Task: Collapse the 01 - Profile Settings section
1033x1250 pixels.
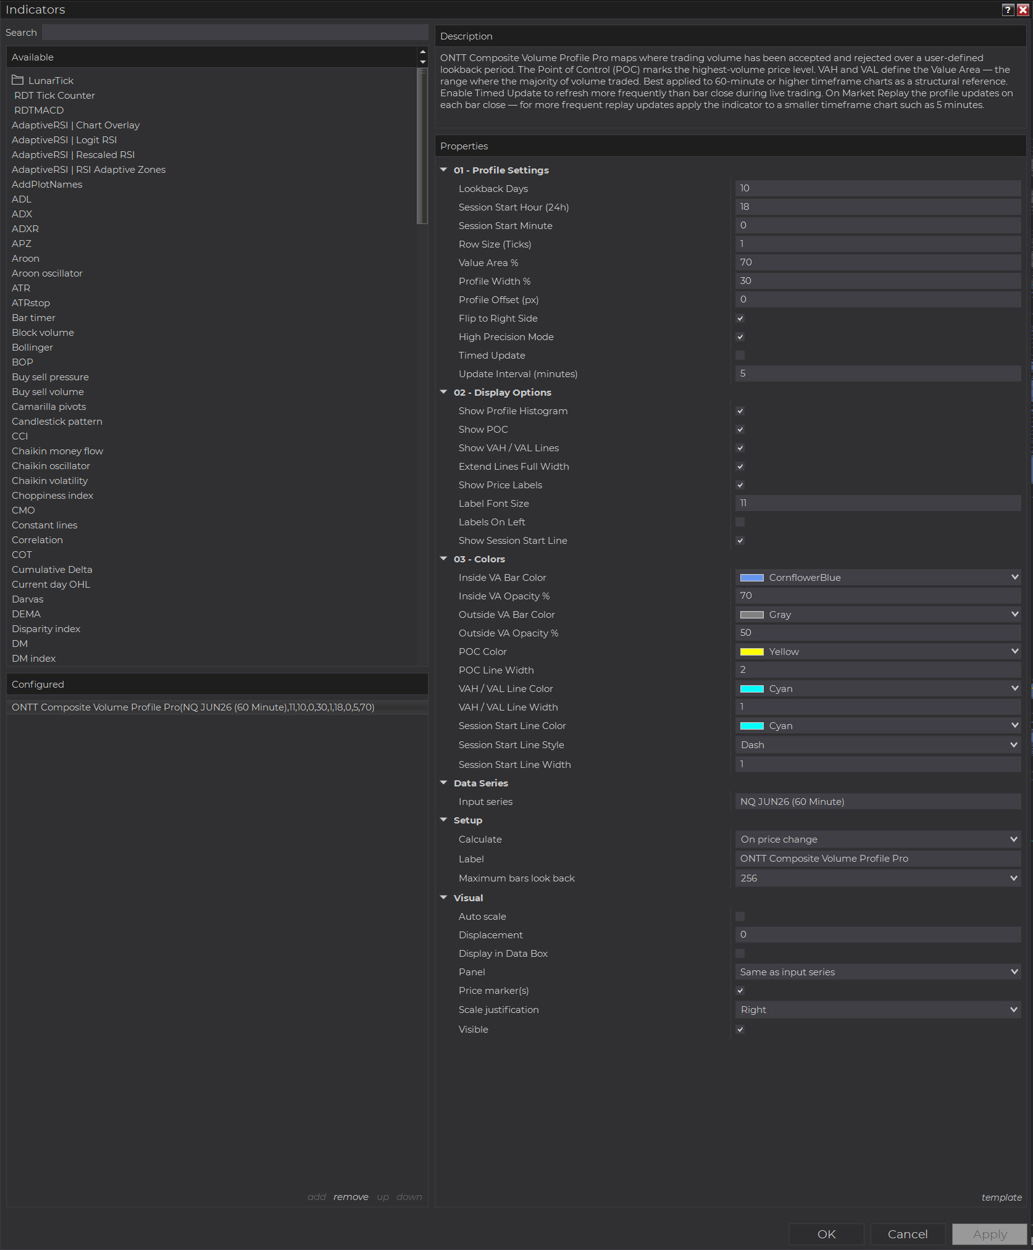Action: click(x=443, y=170)
